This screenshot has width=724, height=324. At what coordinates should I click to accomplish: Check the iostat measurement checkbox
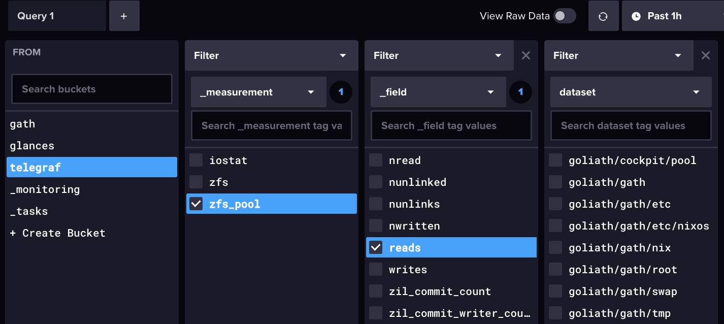click(x=195, y=160)
